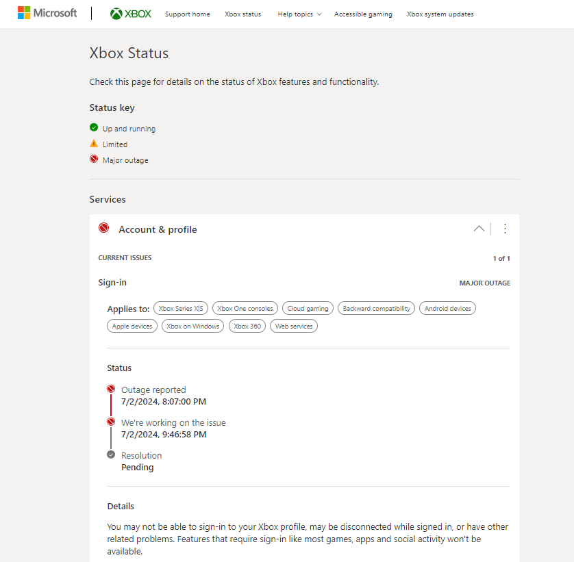
Task: Expand the Help topics dropdown
Action: point(299,14)
